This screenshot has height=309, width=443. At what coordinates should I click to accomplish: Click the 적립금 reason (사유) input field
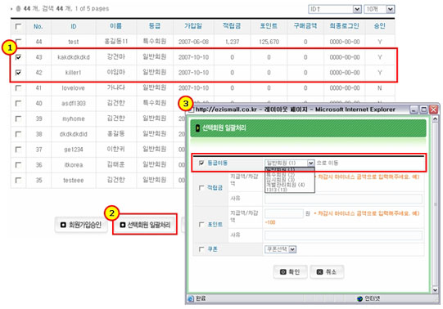343,199
